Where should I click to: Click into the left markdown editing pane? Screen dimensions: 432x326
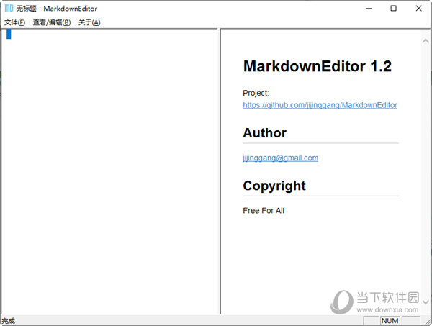click(x=109, y=171)
